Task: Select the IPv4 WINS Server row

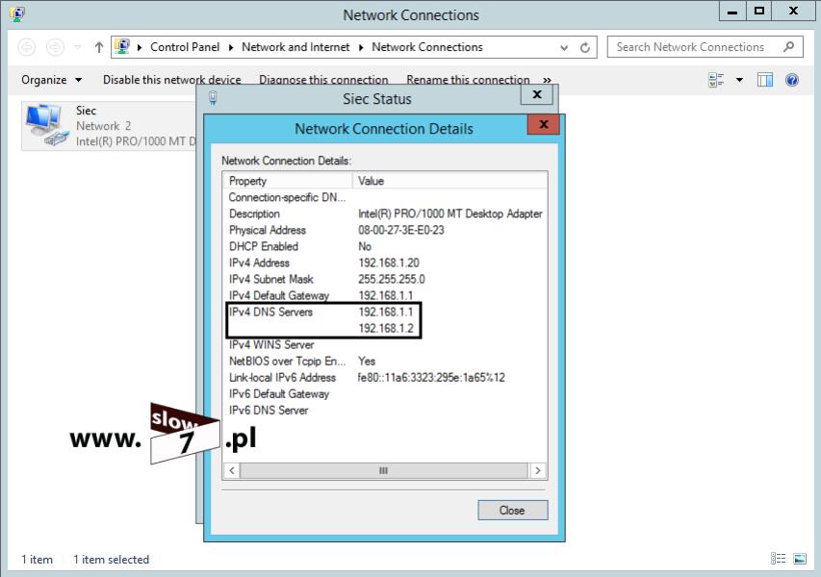Action: click(x=385, y=344)
